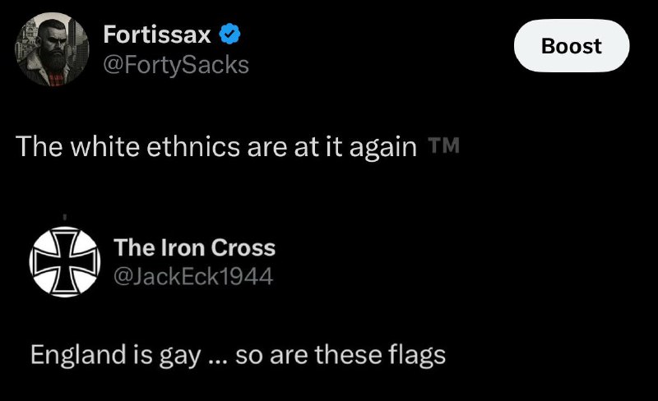Click the word 'white' in the main post
The height and width of the screenshot is (401, 658).
pos(104,147)
